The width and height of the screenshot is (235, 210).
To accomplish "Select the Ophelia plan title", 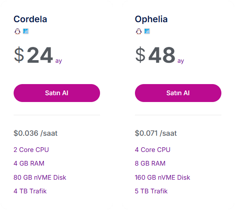I will click(151, 19).
